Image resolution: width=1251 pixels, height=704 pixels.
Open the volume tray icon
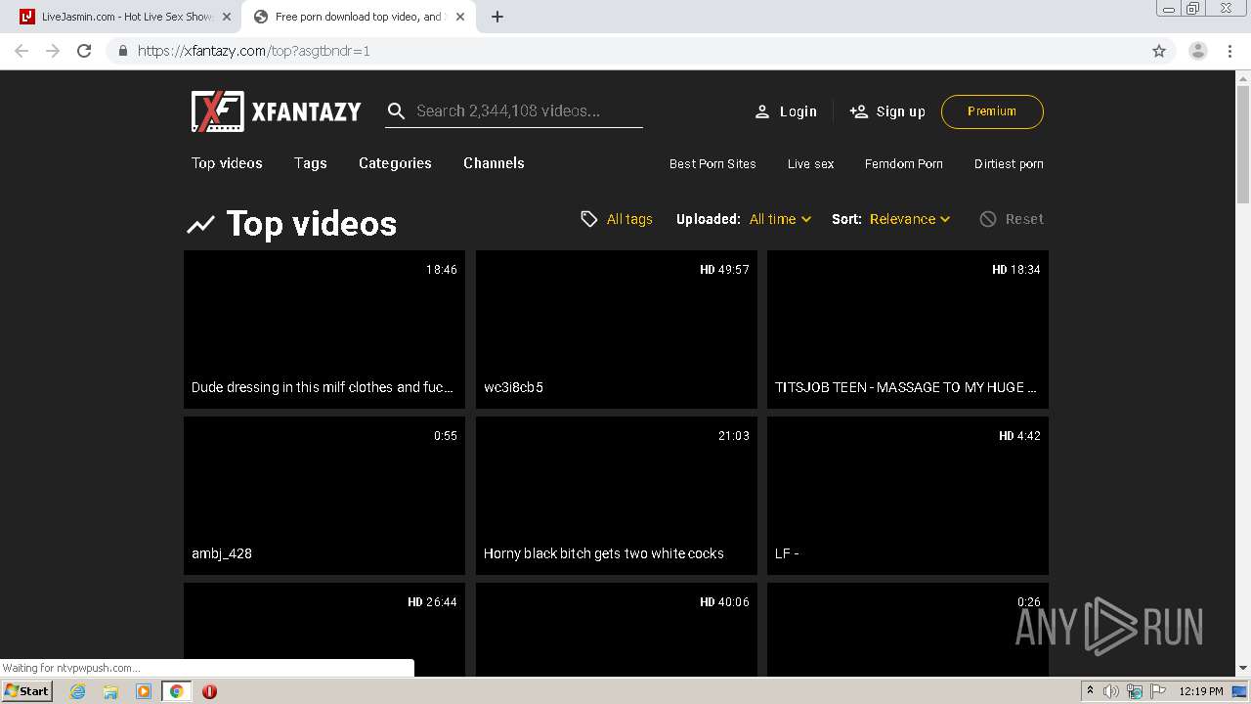1110,691
